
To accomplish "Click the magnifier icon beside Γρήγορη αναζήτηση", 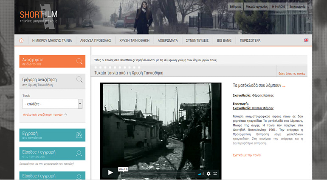I will click(79, 80).
